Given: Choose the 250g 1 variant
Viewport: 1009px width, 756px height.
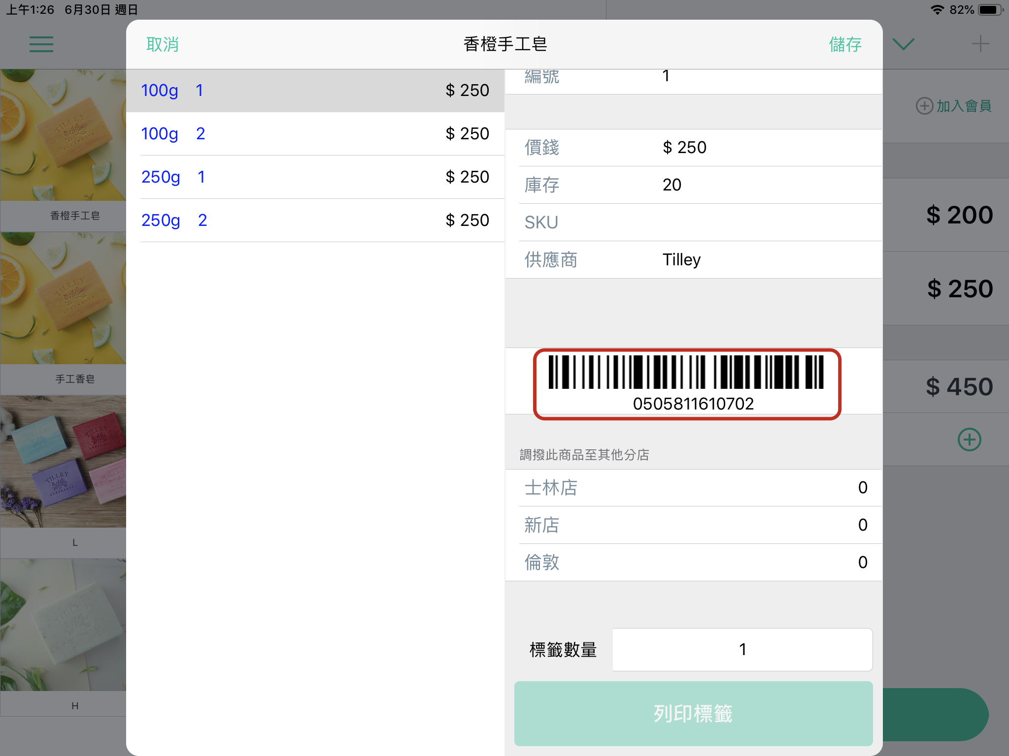Looking at the screenshot, I should tap(315, 177).
